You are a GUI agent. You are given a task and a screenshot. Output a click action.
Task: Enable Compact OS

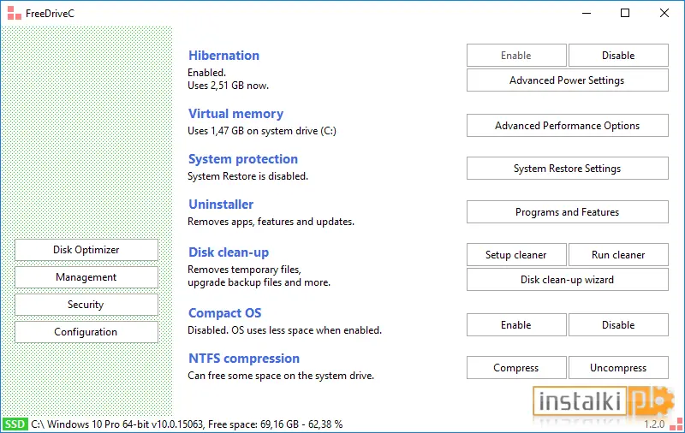coord(516,325)
